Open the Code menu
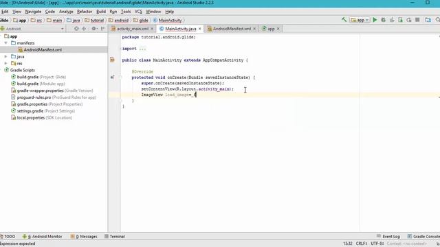This screenshot has width=440, height=247. tap(50, 12)
